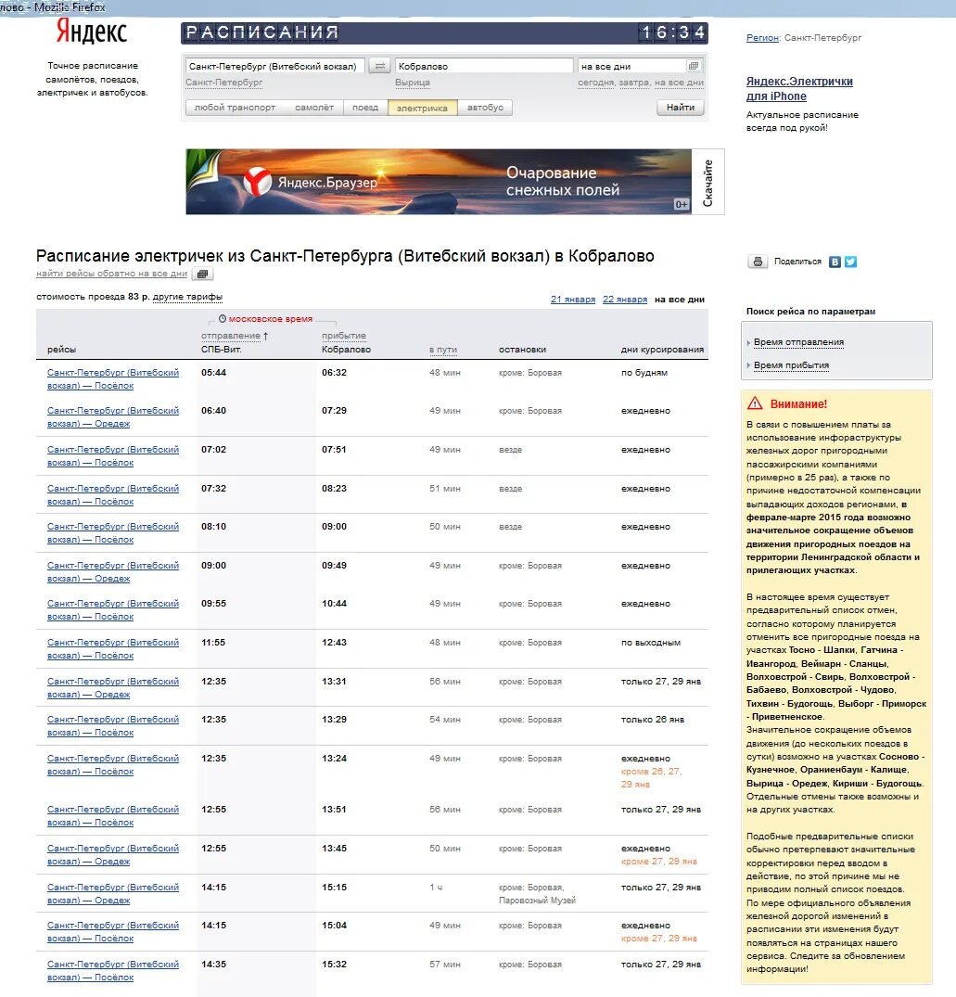Image resolution: width=956 pixels, height=997 pixels.
Task: Click the departure station input field
Action: pyautogui.click(x=275, y=66)
